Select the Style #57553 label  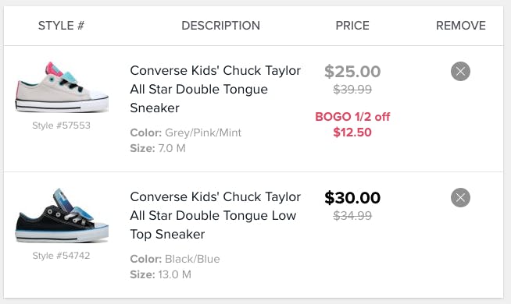pos(61,125)
